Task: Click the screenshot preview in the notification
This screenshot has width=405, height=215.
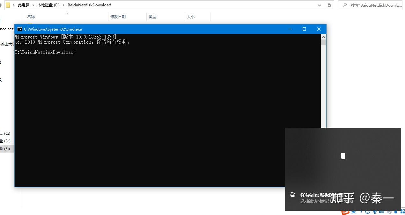Action: (x=343, y=156)
